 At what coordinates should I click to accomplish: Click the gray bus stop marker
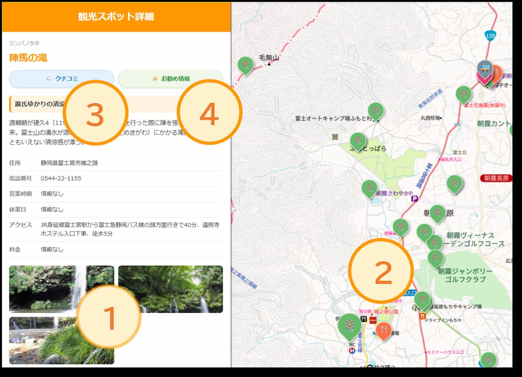(x=484, y=68)
